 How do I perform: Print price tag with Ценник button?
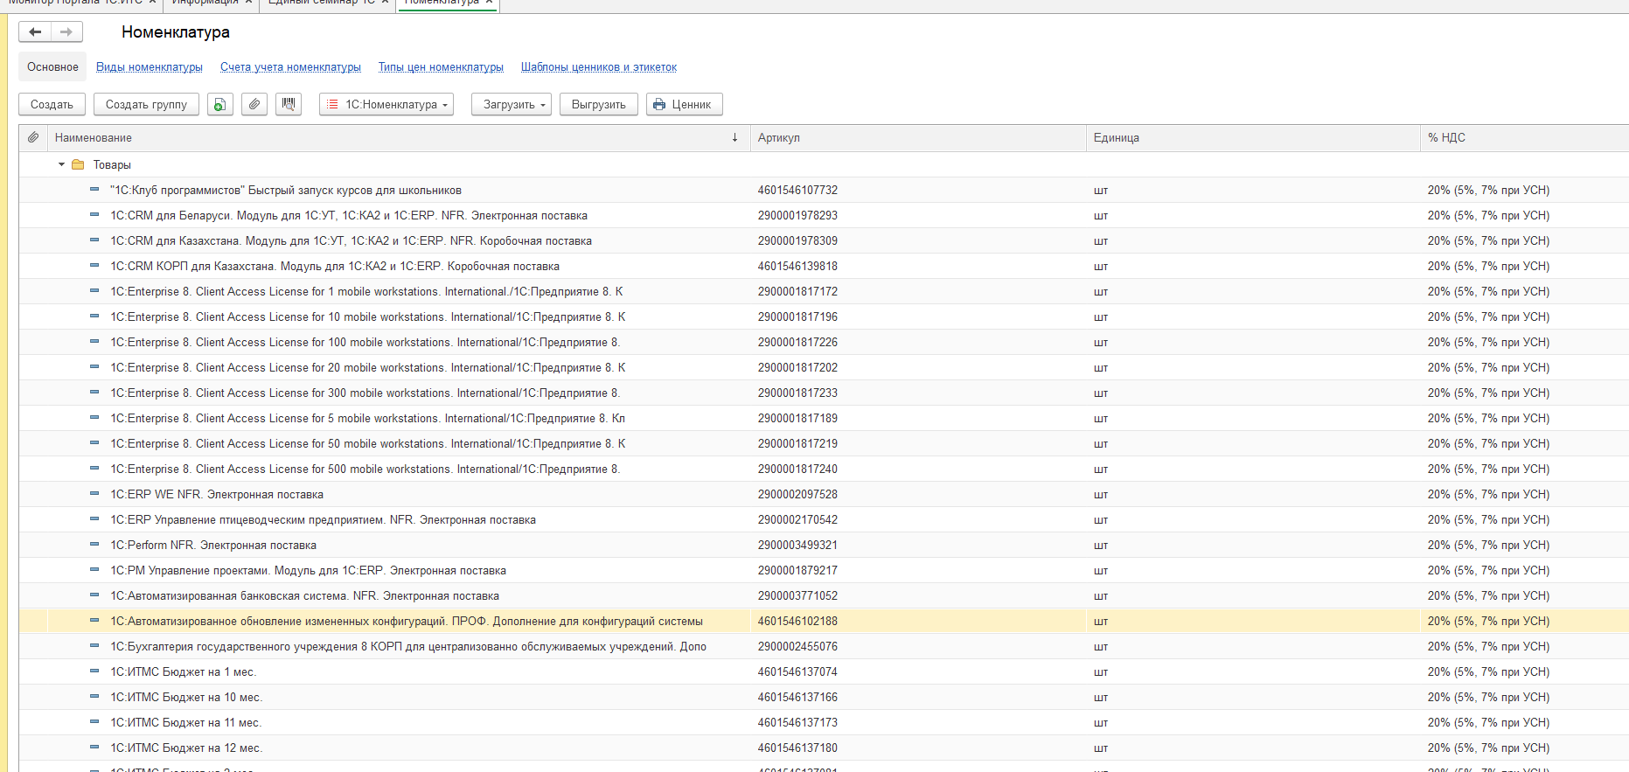[684, 105]
